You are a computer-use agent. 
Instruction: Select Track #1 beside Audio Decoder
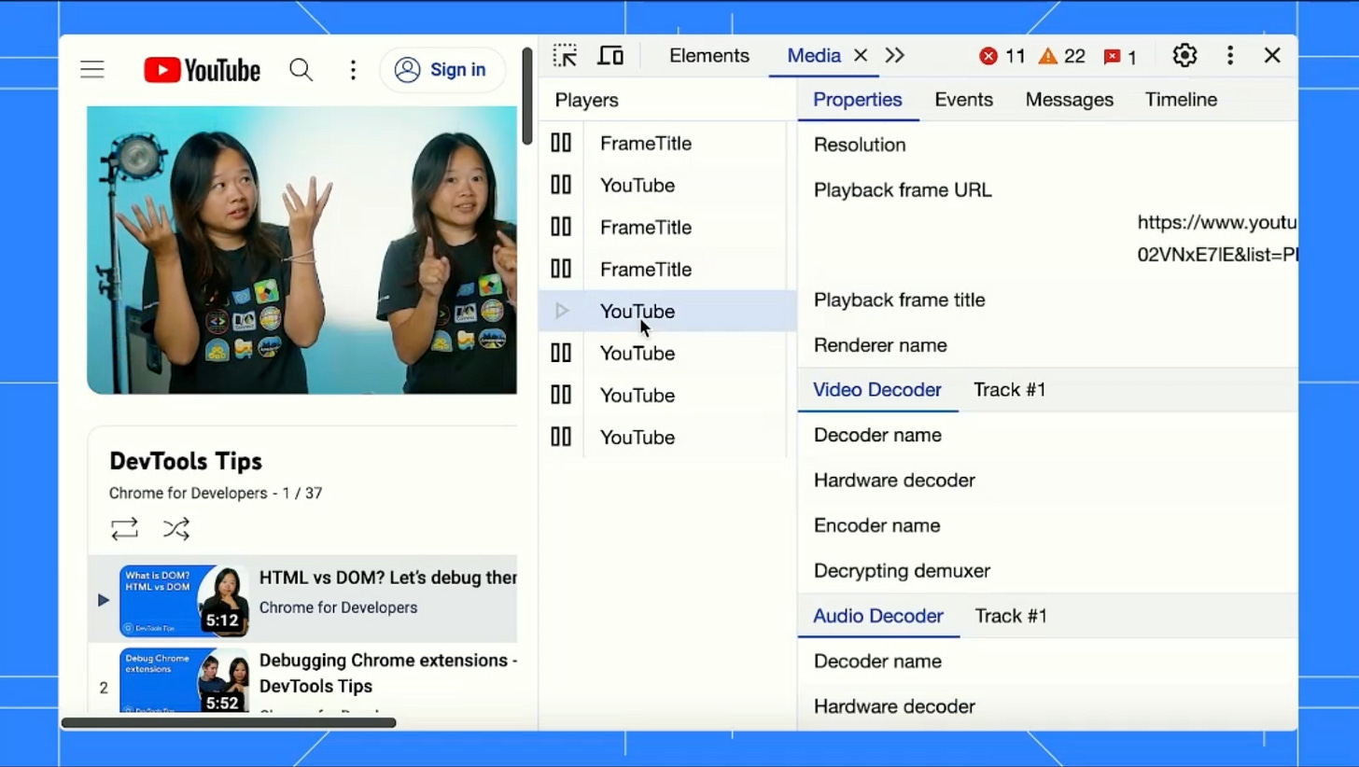pyautogui.click(x=1011, y=616)
